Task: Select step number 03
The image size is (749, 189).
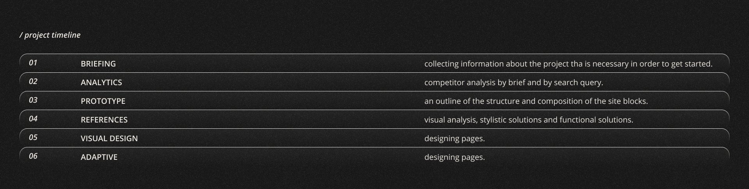Action: [33, 100]
